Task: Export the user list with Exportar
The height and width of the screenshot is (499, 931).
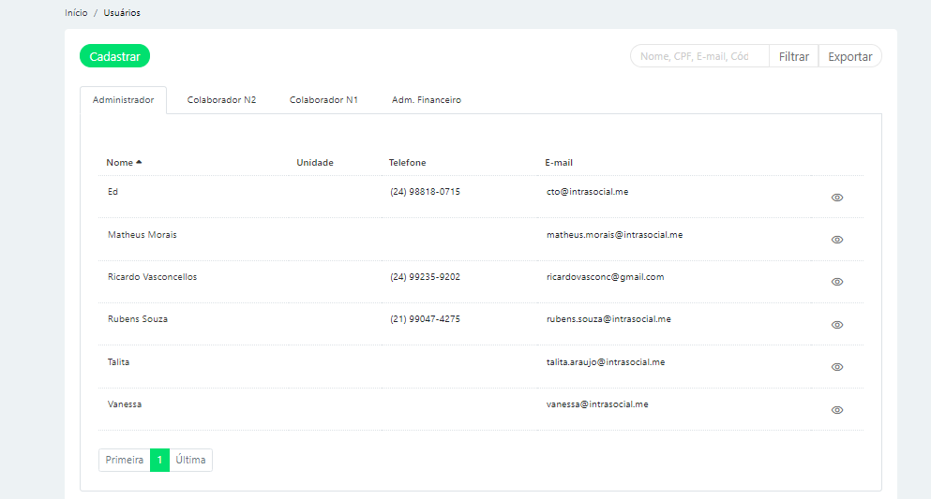Action: [x=849, y=56]
